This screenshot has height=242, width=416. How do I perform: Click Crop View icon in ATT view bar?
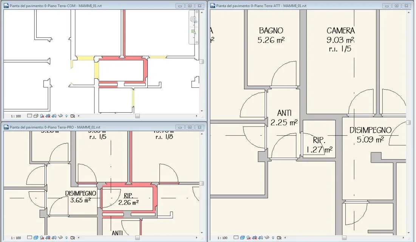coord(261,237)
